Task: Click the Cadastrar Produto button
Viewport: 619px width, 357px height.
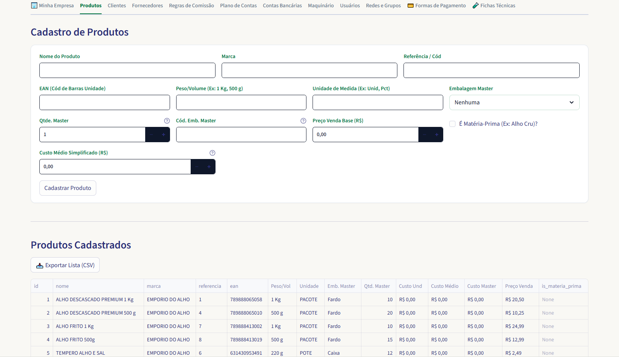Action: pyautogui.click(x=68, y=188)
